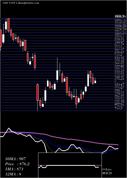Select the 50MA : 907 reading
Image resolution: width=127 pixels, height=178 pixels.
tap(16, 159)
